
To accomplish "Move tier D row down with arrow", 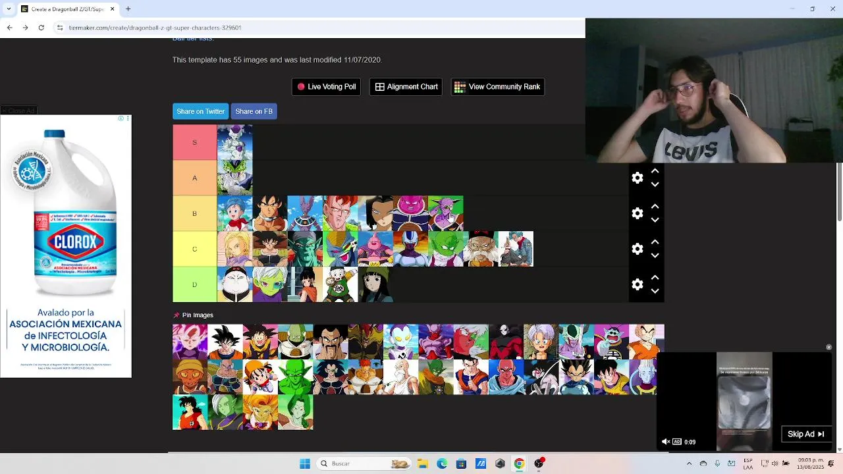I will [x=655, y=292].
